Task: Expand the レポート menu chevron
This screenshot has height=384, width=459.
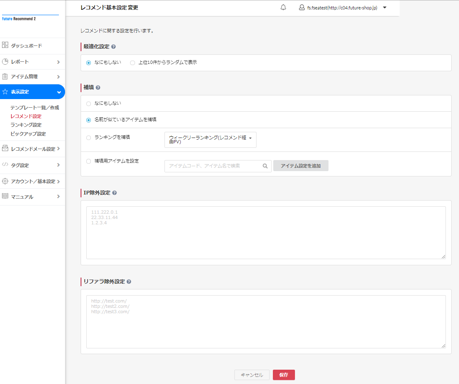Action: click(x=59, y=62)
